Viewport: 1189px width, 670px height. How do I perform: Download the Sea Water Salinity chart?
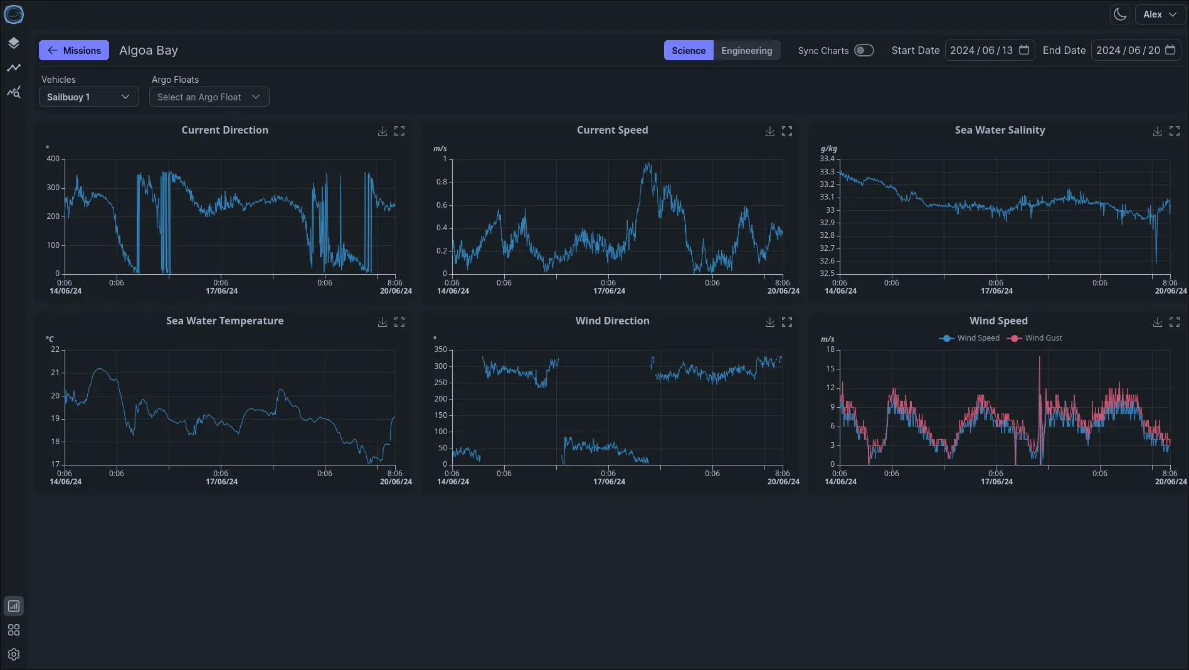[1157, 131]
